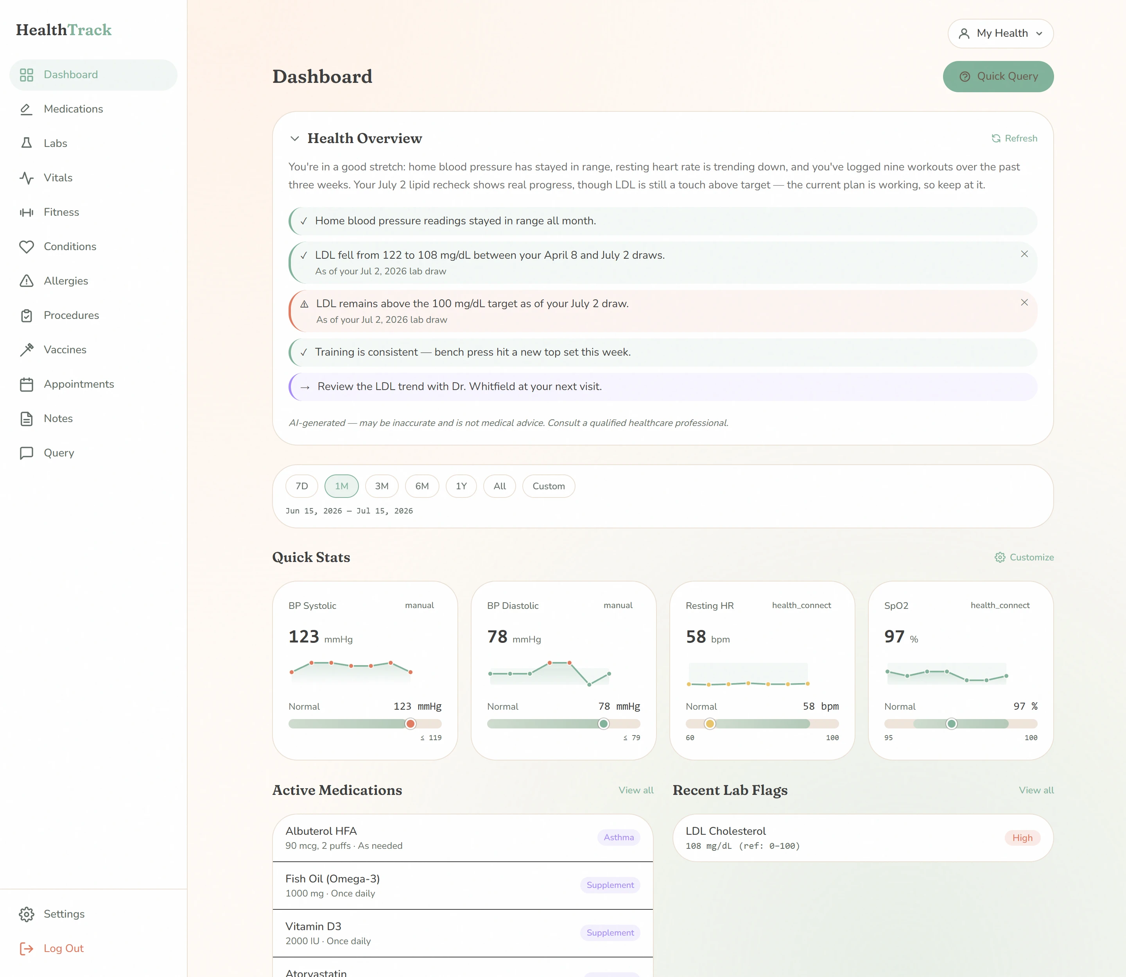Click the question mark icon on Quick Query
The image size is (1126, 977).
click(x=965, y=76)
